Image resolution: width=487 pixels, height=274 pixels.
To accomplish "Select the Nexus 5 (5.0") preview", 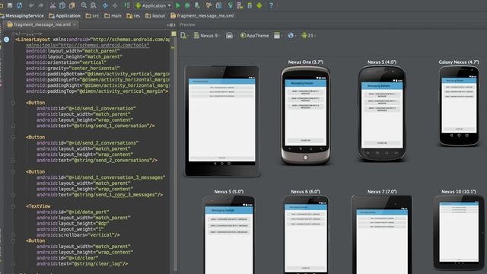I will click(229, 234).
